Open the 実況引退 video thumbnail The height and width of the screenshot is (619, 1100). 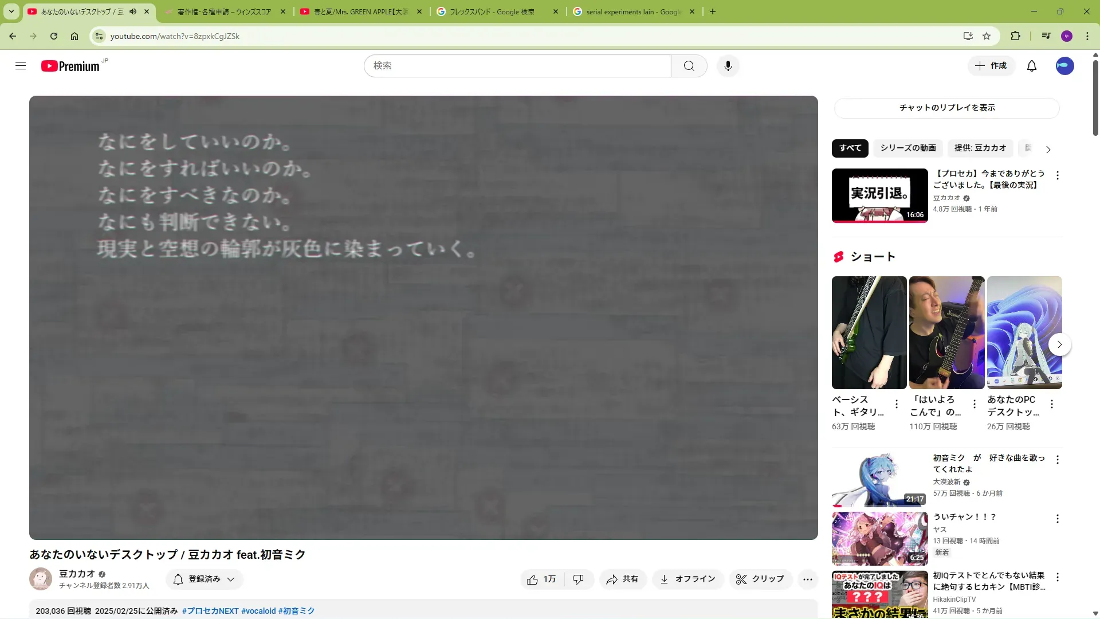click(879, 195)
